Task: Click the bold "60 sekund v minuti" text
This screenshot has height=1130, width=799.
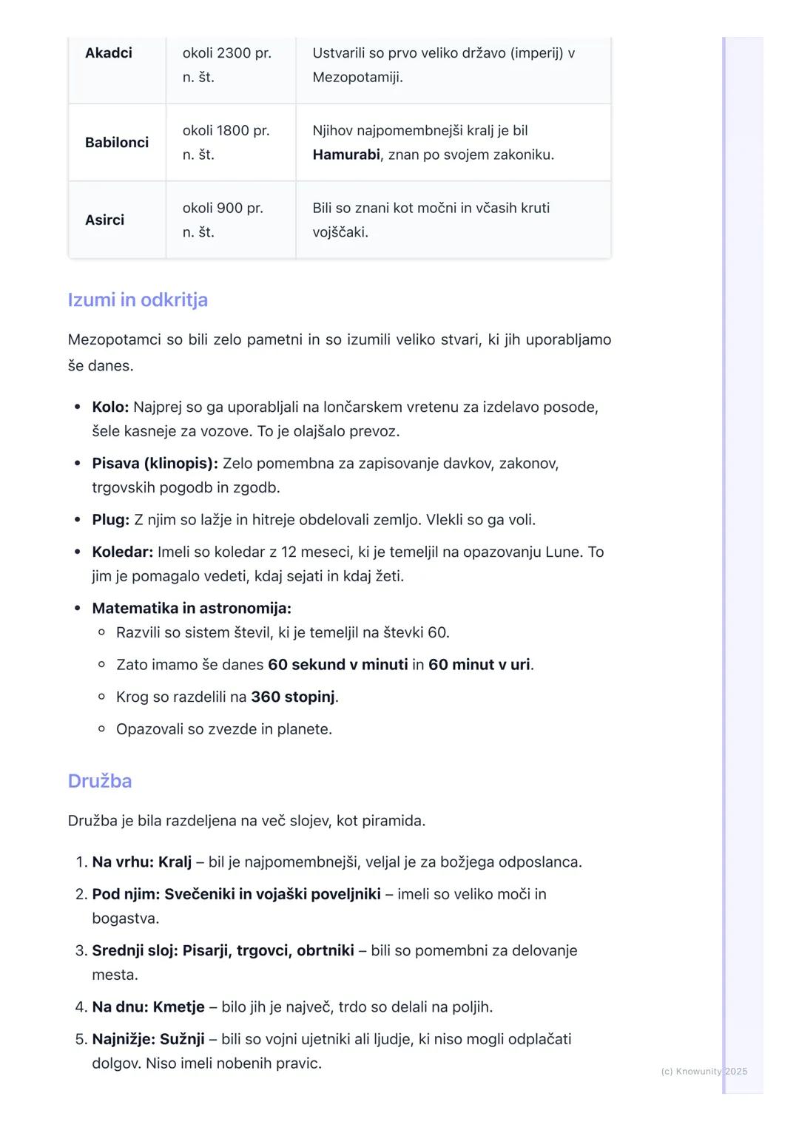Action: (x=337, y=665)
